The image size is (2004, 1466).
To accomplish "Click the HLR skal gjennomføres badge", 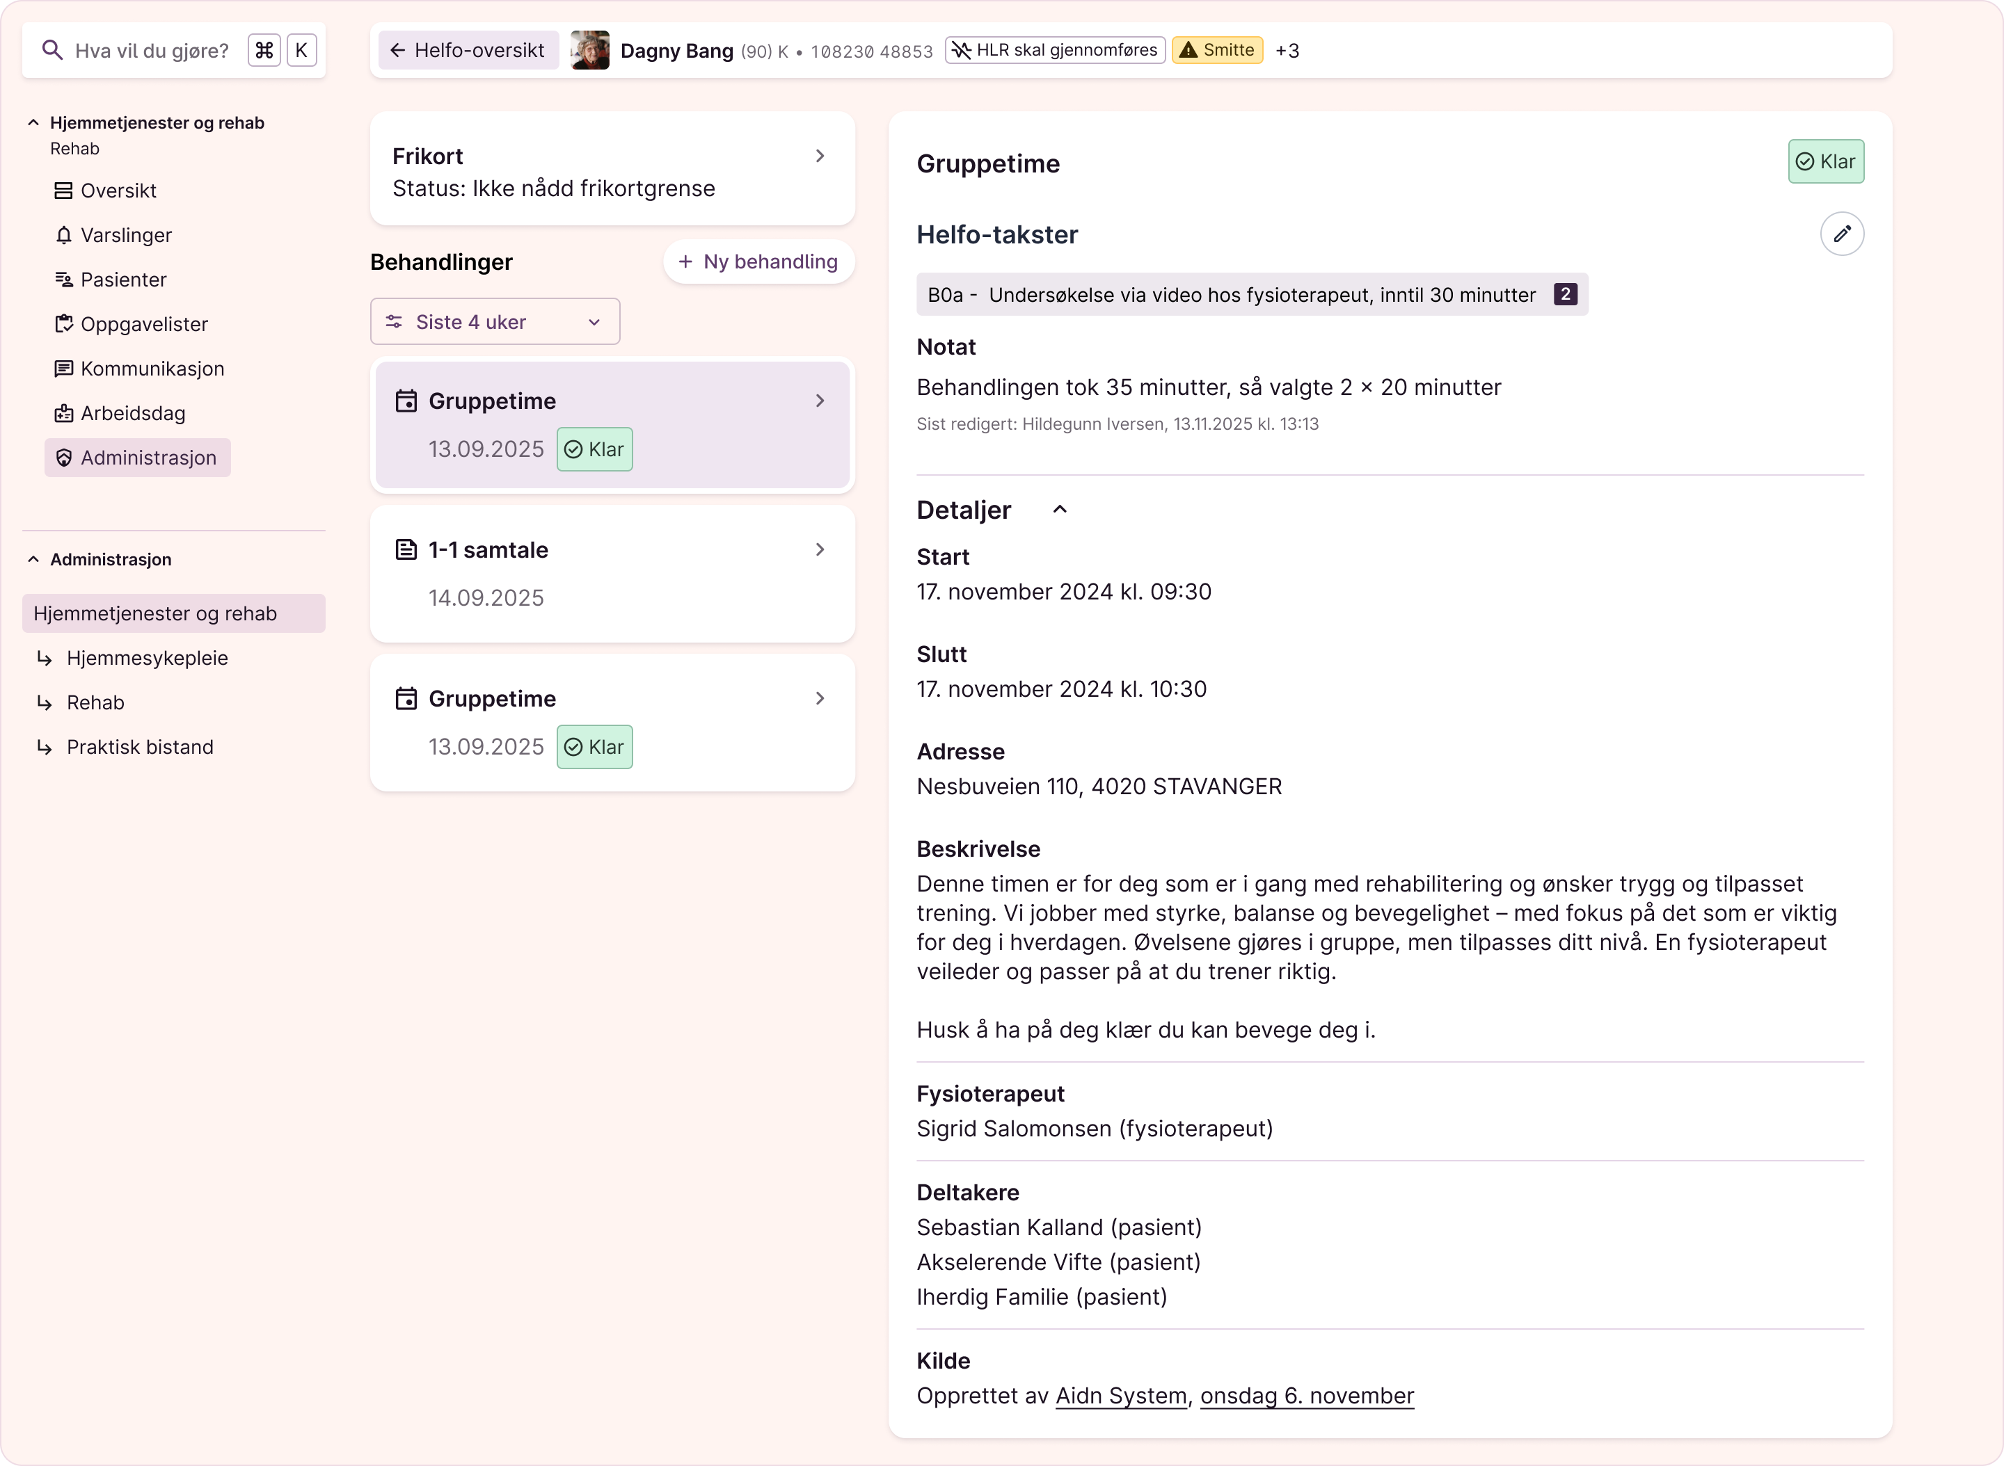I will tap(1054, 51).
